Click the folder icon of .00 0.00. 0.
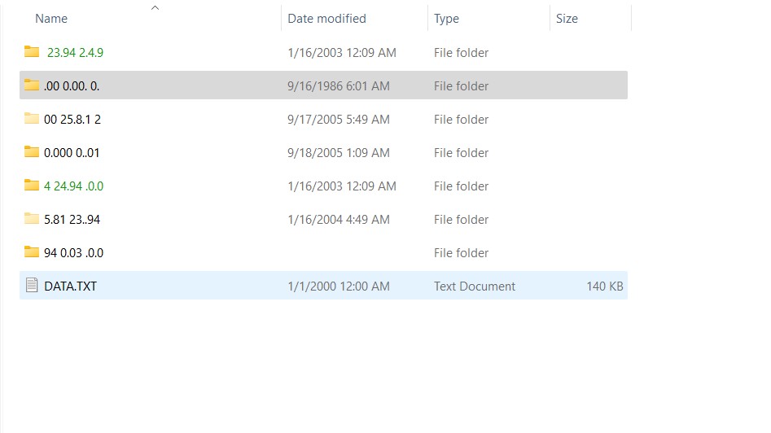Screen dimensions: 771x433 (32, 85)
